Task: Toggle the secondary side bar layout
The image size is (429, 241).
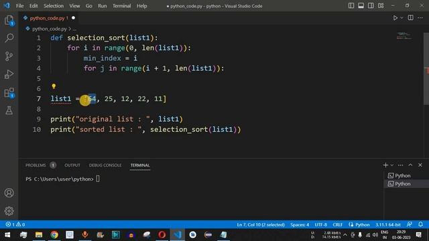Action: [371, 6]
